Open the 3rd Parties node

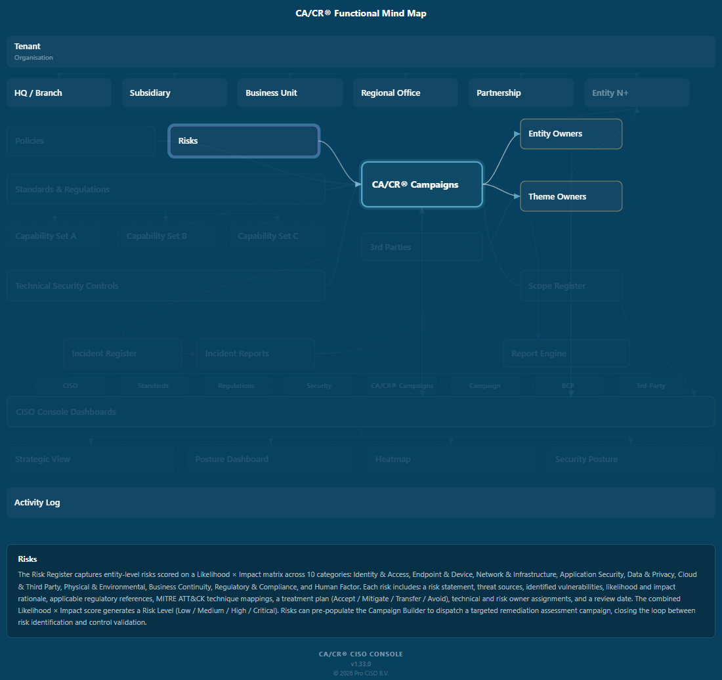(422, 247)
